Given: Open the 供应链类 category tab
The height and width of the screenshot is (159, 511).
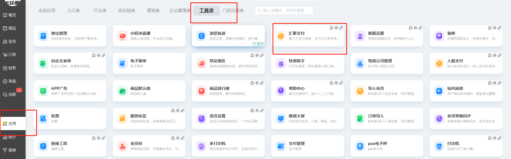Looking at the screenshot, I should [x=127, y=11].
